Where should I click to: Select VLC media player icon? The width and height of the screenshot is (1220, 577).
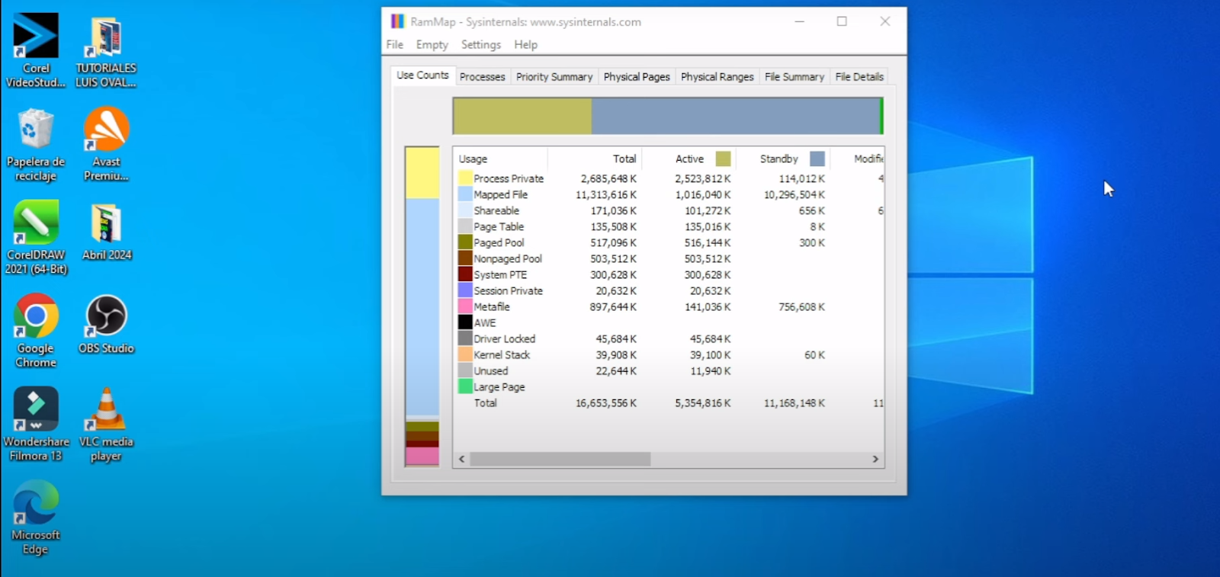tap(106, 425)
